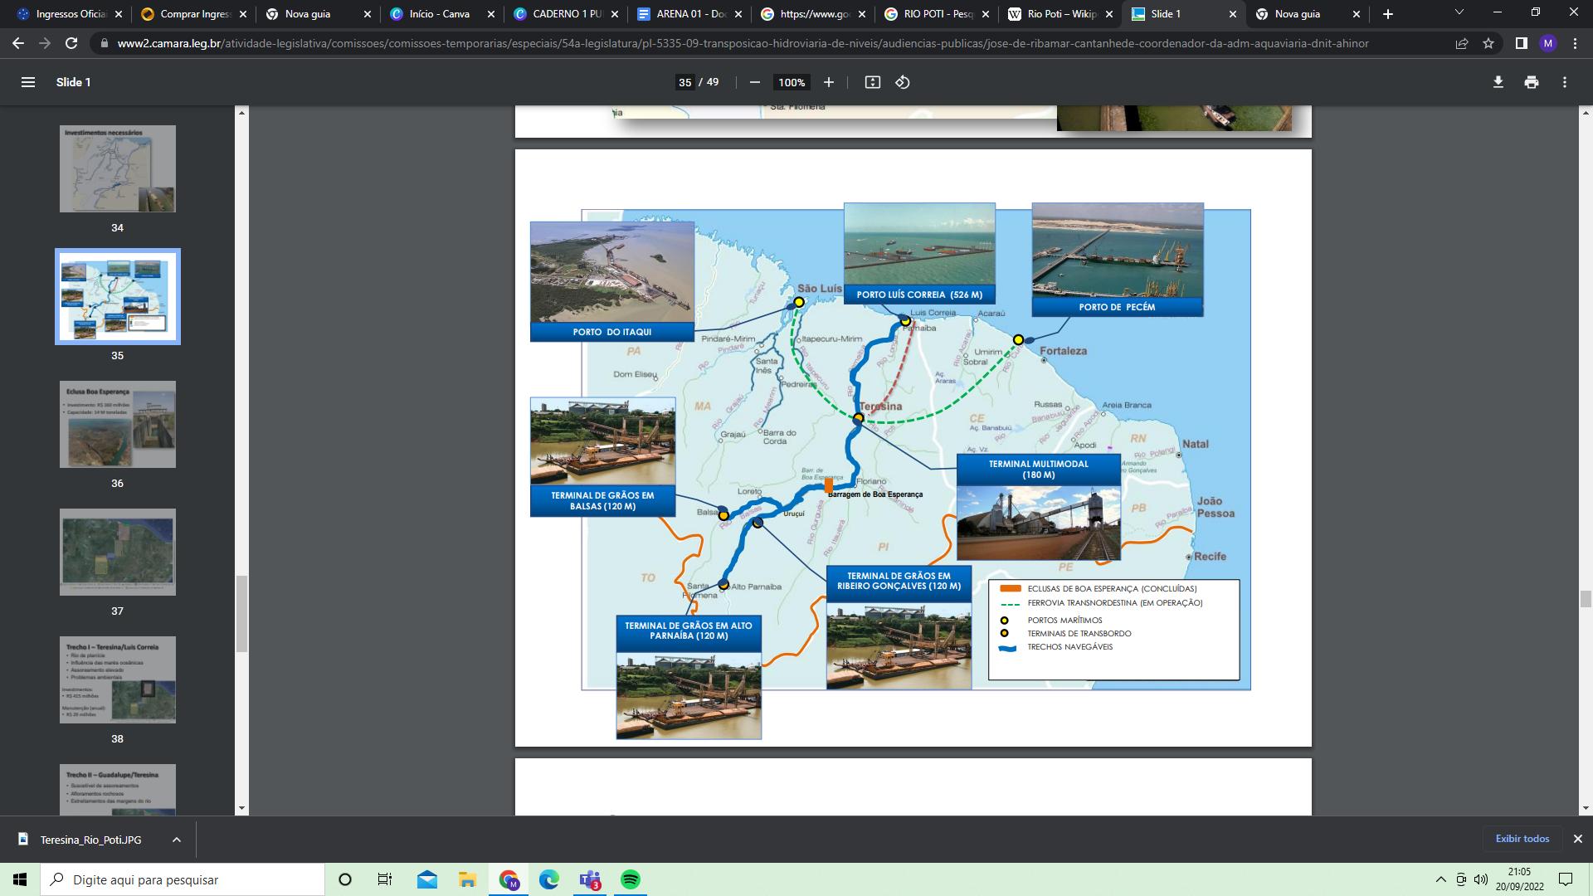This screenshot has height=896, width=1593.
Task: Click Exibir todos downloads link
Action: pyautogui.click(x=1522, y=839)
